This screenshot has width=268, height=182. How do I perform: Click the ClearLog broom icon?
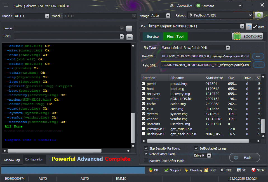tap(186, 170)
